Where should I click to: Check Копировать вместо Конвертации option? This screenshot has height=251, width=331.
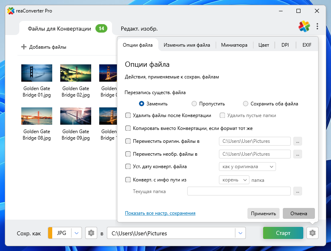tap(128, 128)
